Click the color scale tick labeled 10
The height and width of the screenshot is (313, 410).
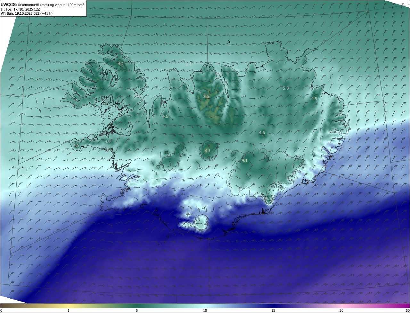tap(205, 310)
